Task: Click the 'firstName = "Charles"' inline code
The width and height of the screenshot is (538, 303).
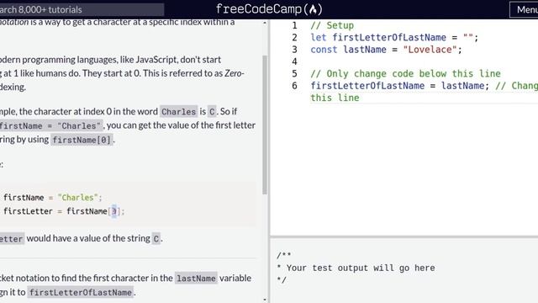Action: click(51, 125)
